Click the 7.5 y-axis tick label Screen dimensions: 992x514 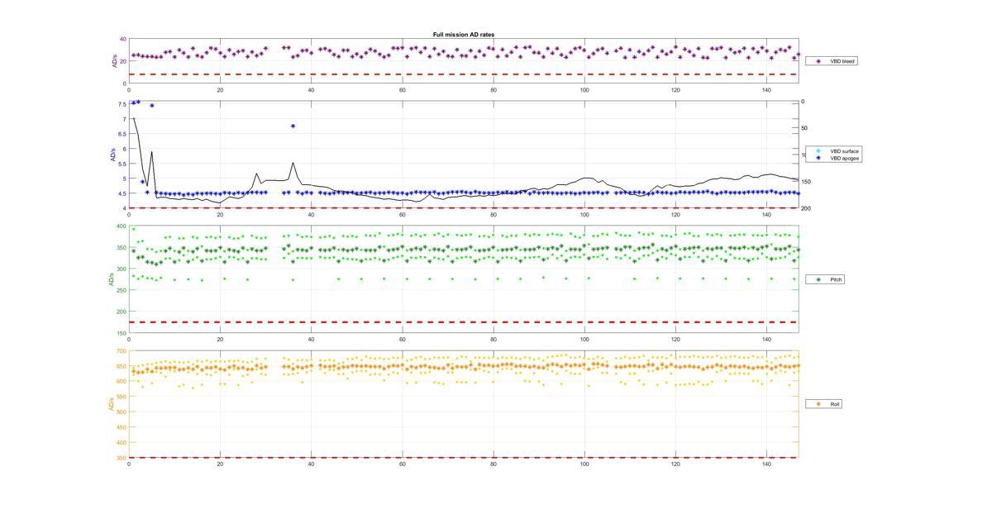[122, 103]
